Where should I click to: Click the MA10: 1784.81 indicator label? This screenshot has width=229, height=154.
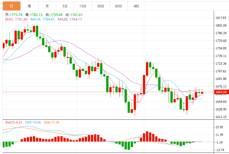[43, 19]
